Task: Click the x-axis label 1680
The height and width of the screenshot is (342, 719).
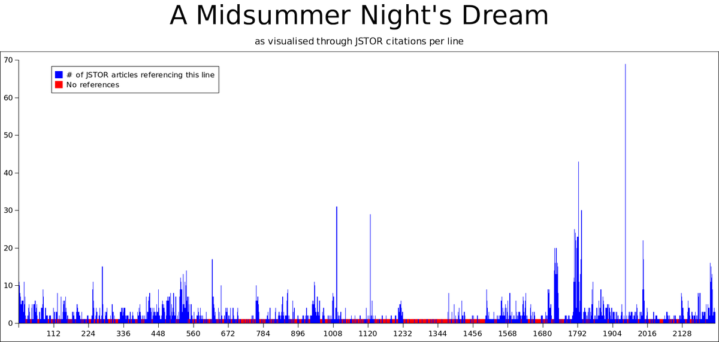Action: [x=542, y=334]
